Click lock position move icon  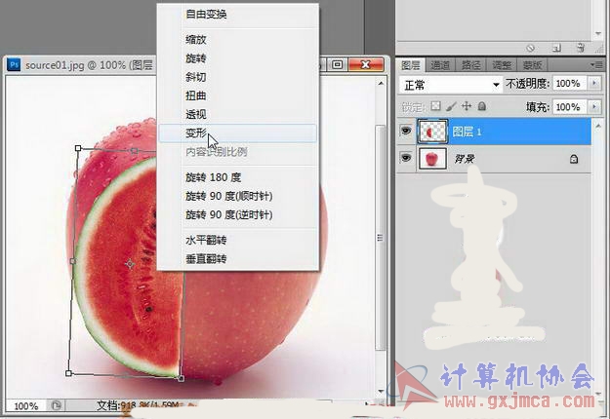point(467,106)
